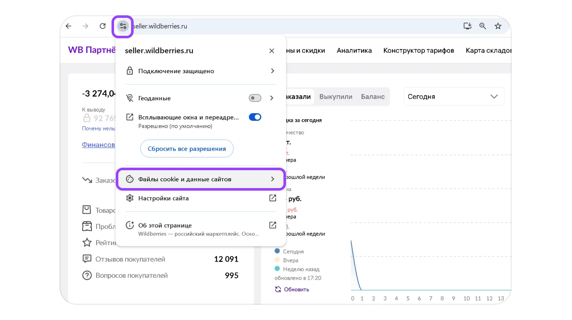Click the Почему нельзя link
This screenshot has height=320, width=572.
point(99,129)
